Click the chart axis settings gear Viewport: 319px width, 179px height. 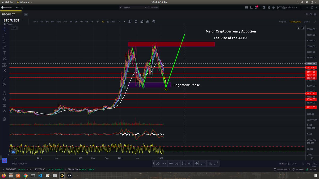(312, 158)
